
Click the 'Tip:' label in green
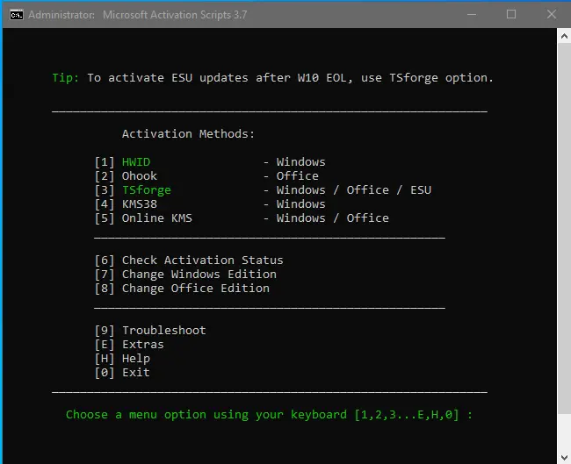pos(66,78)
